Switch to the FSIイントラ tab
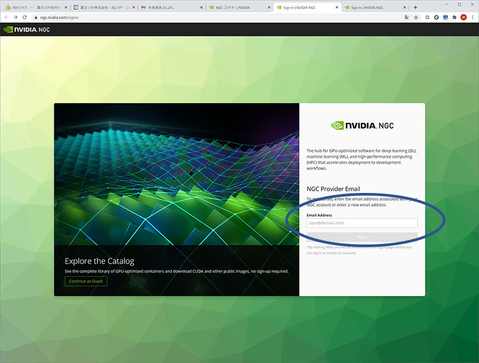 coord(35,7)
